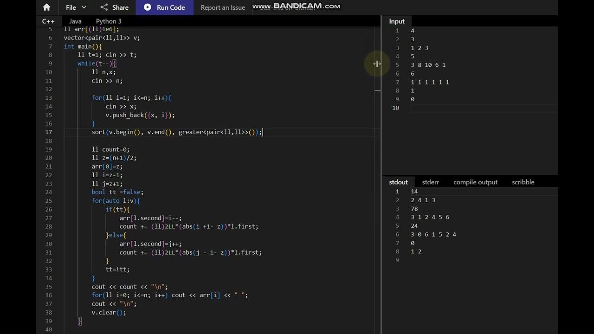Open the stdout output tab

398,182
